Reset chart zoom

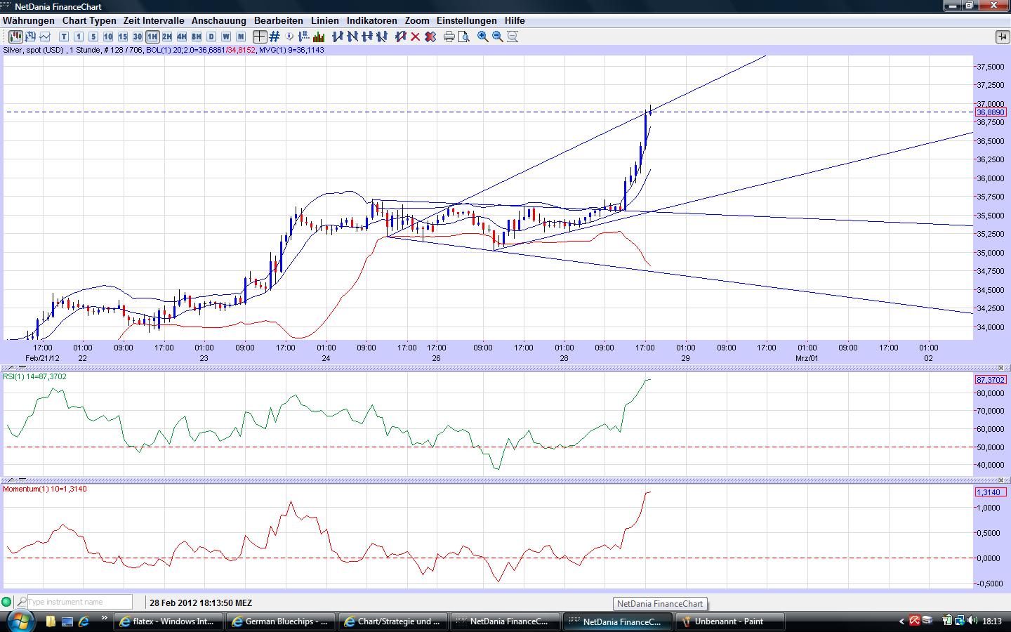[513, 37]
